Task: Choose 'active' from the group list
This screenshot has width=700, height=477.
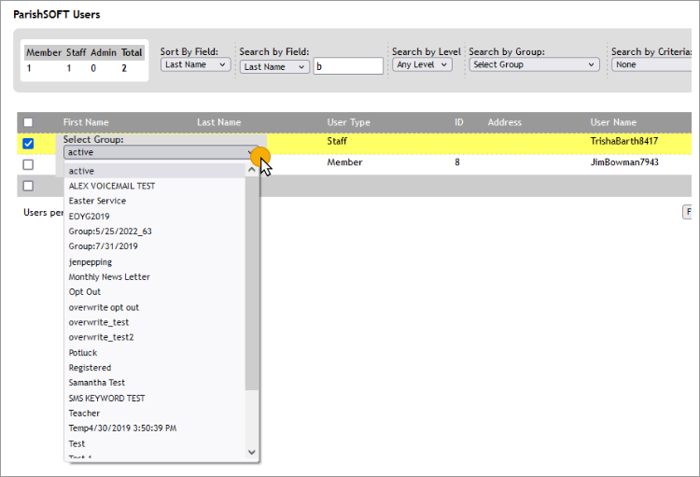Action: click(154, 171)
